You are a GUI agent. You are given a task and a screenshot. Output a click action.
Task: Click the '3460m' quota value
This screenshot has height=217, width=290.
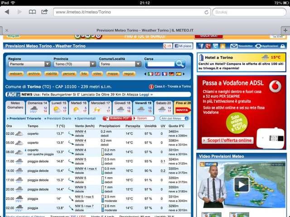[174, 132]
